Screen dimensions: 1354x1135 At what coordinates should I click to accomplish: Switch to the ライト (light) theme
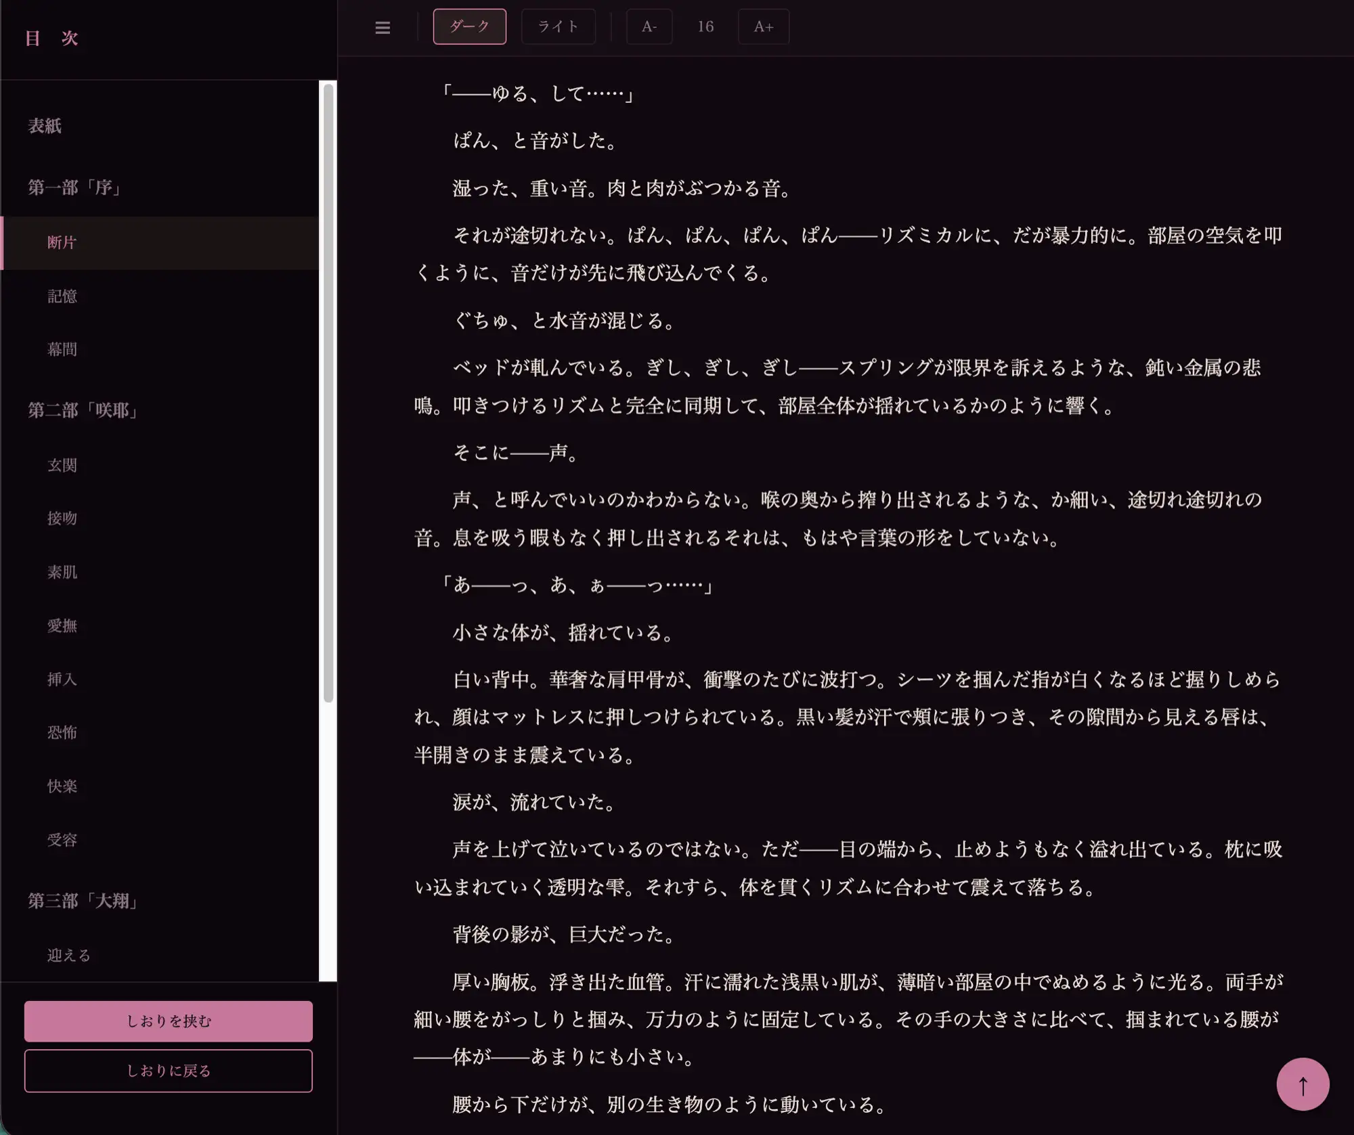pos(558,27)
